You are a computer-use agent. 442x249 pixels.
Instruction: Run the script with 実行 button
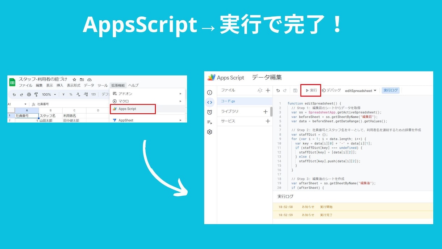(311, 90)
